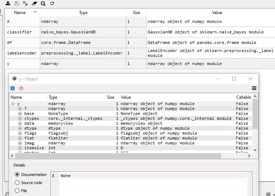Select the Source code radio button

click(x=18, y=183)
